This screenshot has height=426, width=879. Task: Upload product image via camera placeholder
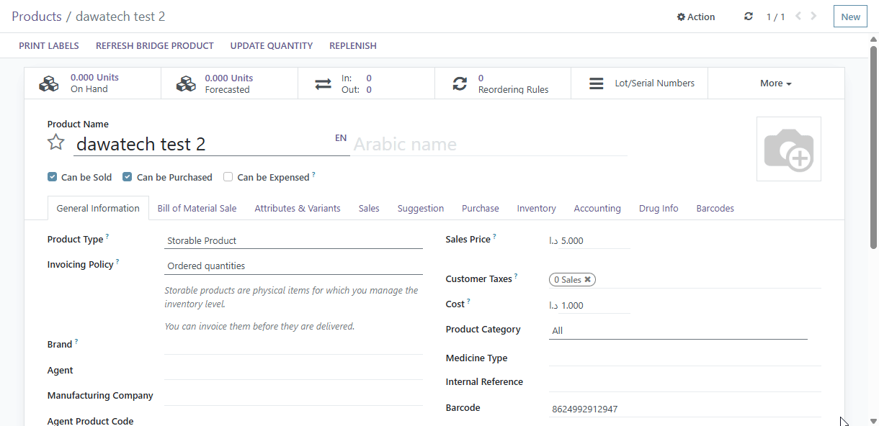789,149
